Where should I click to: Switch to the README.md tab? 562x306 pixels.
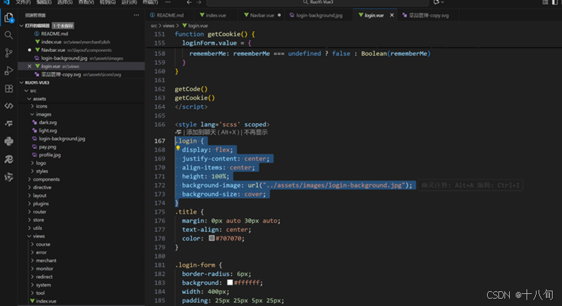point(170,15)
